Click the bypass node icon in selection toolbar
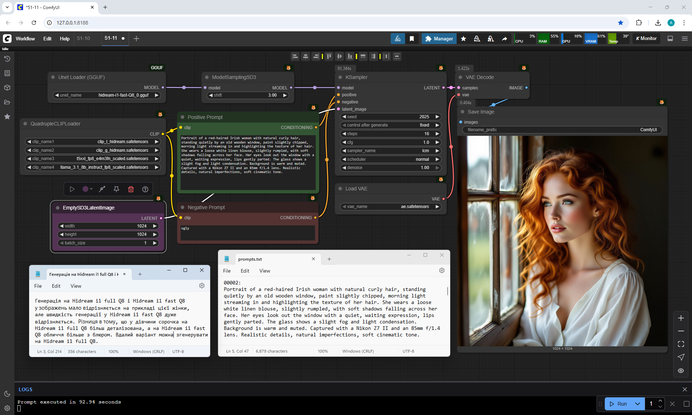692x415 pixels. (102, 189)
